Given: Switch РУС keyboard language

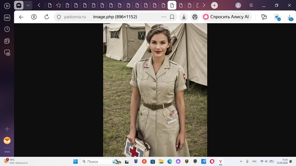Looking at the screenshot, I should [x=254, y=162].
